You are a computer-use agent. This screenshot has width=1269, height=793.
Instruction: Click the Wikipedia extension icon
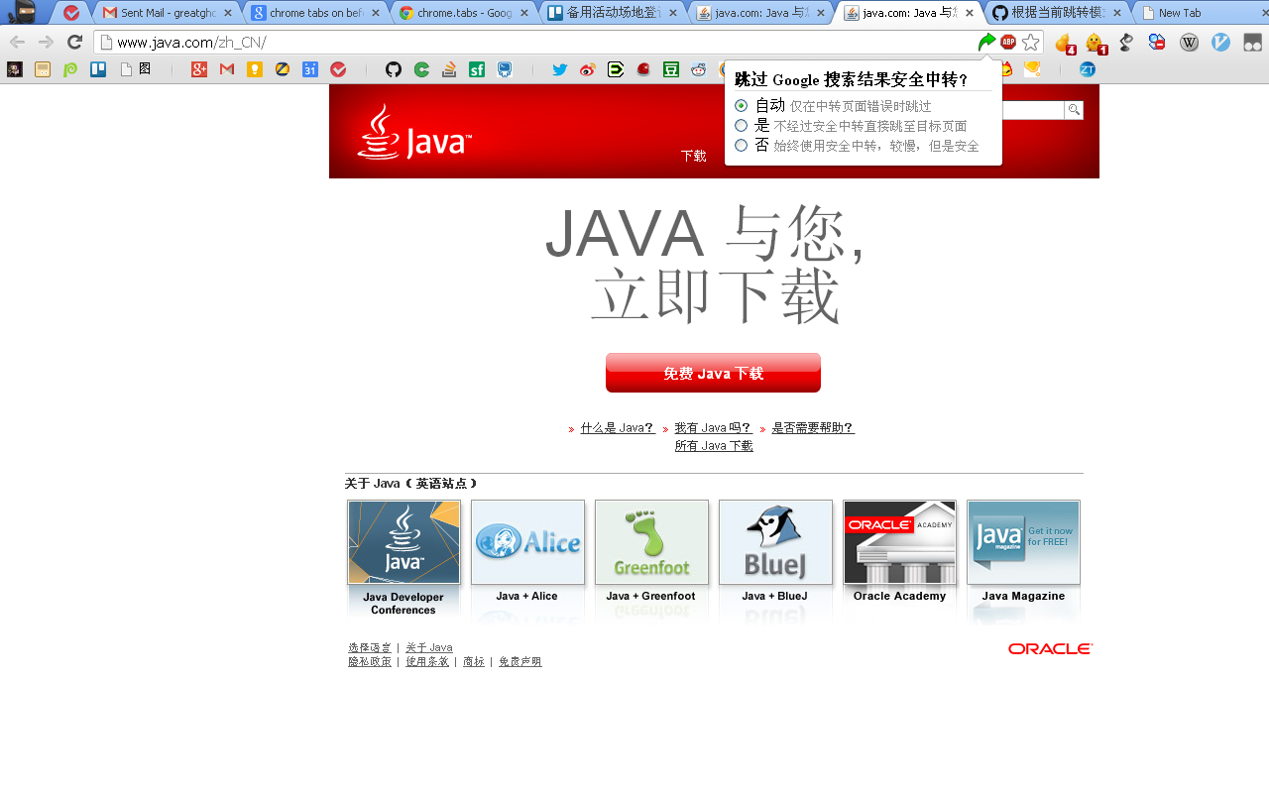pos(1189,42)
